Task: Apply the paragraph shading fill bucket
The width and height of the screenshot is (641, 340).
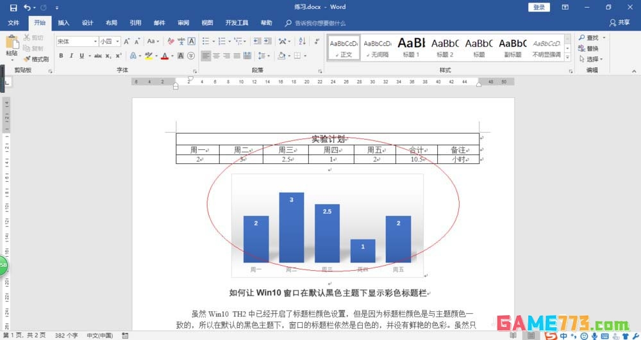Action: pos(281,56)
